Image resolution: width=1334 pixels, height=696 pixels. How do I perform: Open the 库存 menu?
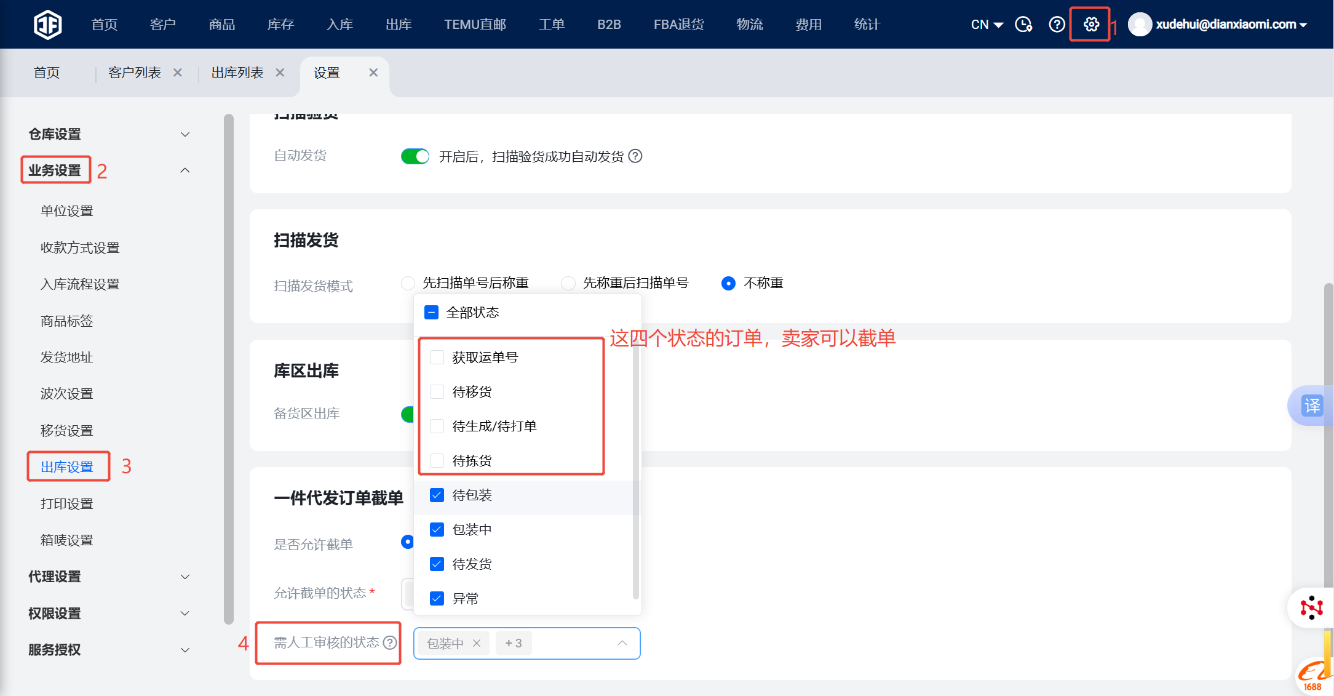click(281, 25)
